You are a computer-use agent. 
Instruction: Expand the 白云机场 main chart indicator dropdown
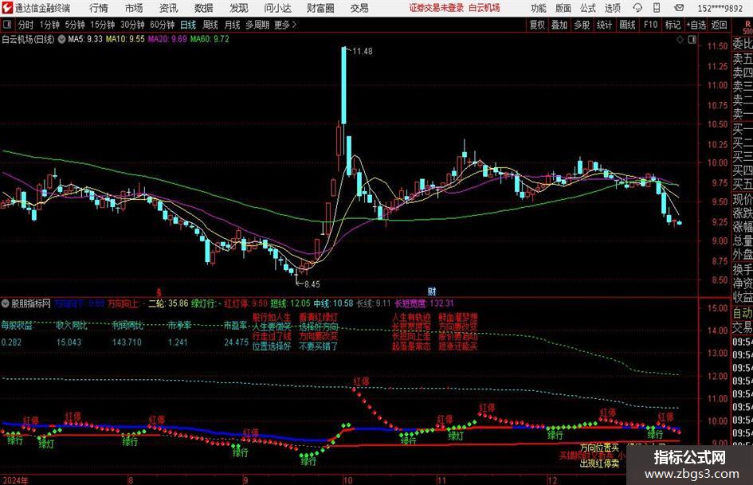pos(62,39)
